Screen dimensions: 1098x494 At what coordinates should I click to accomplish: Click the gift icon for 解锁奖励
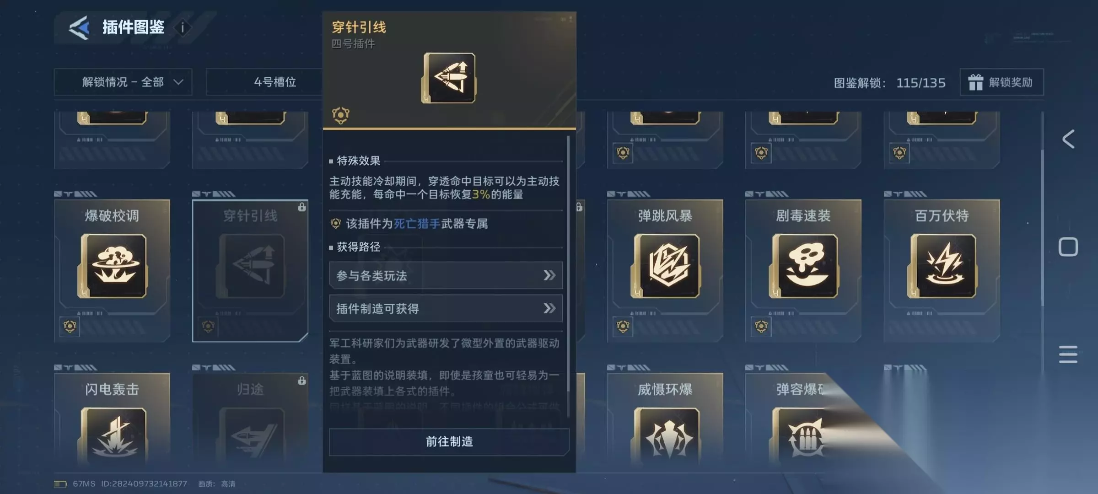pyautogui.click(x=975, y=82)
